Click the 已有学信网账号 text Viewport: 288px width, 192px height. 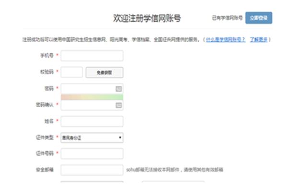tap(227, 18)
